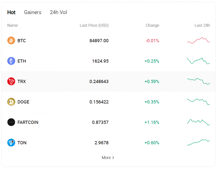Click the red TRX coin icon
The image size is (218, 169).
pyautogui.click(x=11, y=81)
